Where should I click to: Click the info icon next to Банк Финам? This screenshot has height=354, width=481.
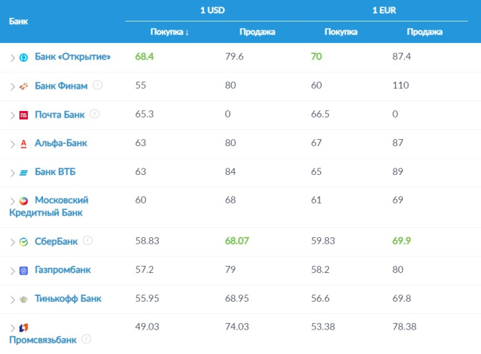click(x=98, y=85)
